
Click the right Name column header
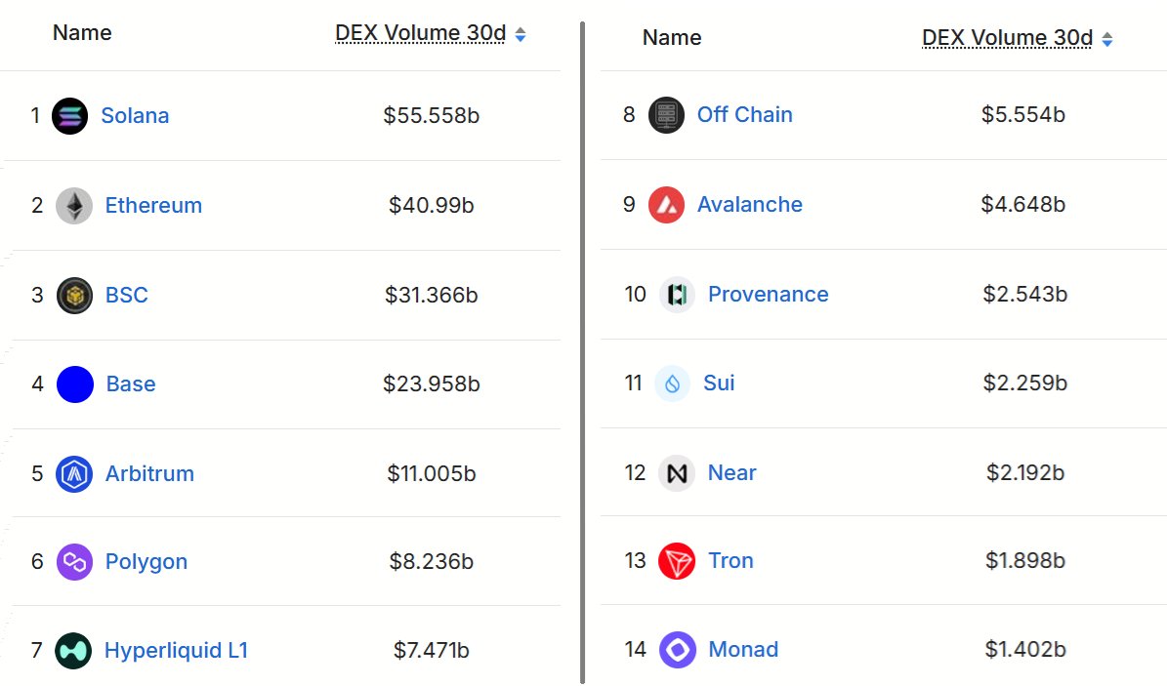[672, 38]
